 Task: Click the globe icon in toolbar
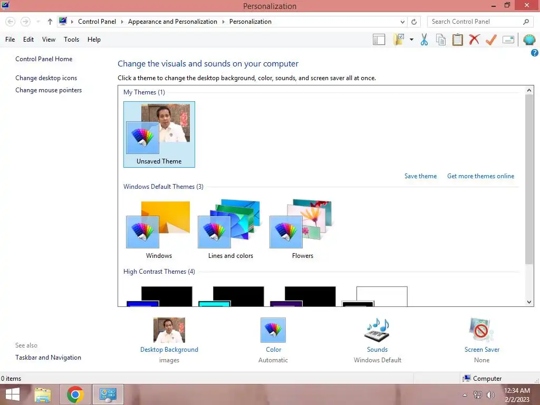coord(529,40)
